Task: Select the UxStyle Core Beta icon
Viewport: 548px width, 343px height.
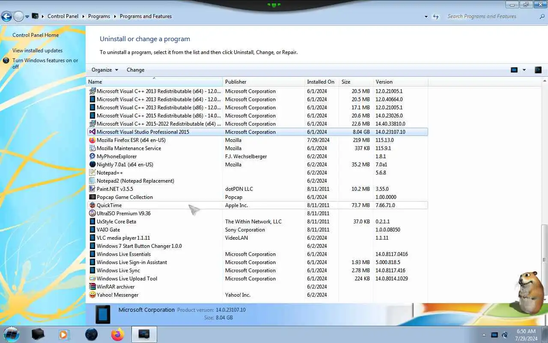Action: point(92,222)
